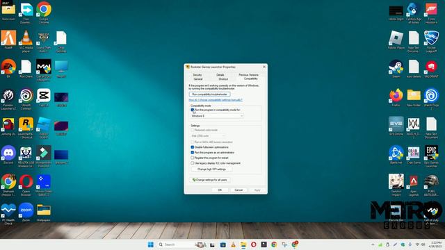Screen dimensions: 445x250
Task: Launch Zoom desktop shortcut
Action: click(x=26, y=212)
